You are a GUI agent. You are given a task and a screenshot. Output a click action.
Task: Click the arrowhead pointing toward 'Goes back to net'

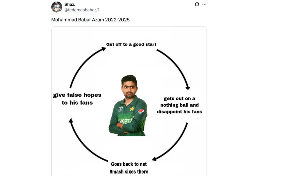pyautogui.click(x=155, y=159)
